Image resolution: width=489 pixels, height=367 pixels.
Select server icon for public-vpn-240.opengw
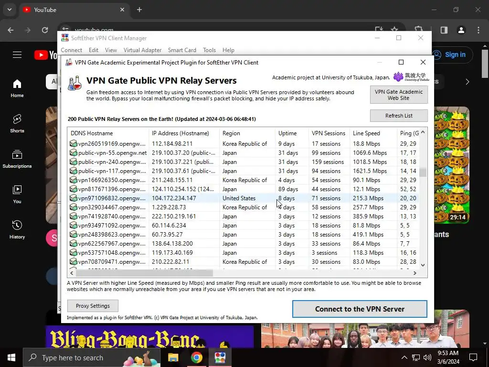click(x=73, y=162)
